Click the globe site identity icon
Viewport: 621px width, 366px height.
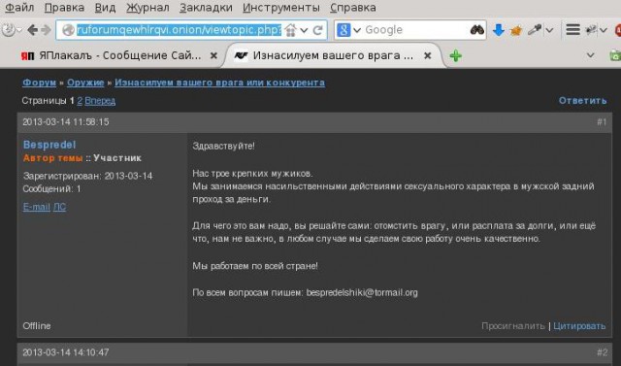pyautogui.click(x=68, y=30)
